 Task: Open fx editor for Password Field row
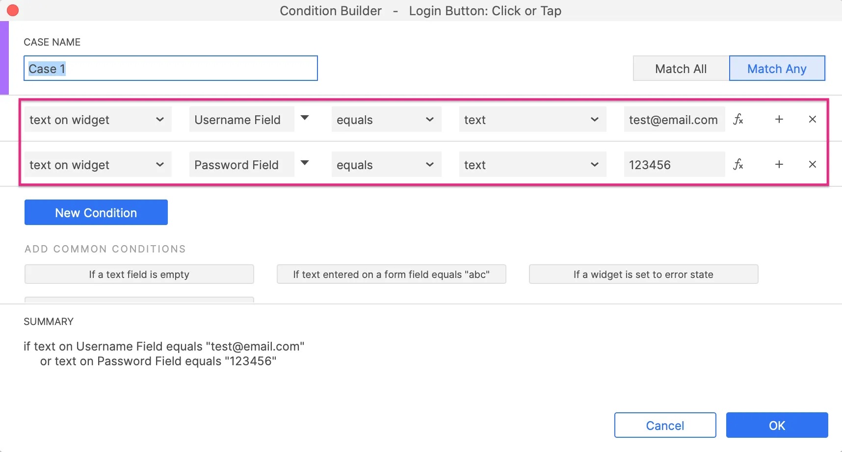pyautogui.click(x=738, y=165)
